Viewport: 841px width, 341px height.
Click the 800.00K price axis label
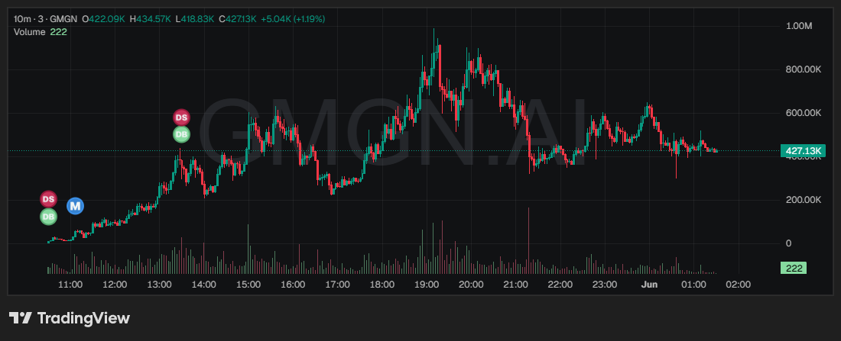click(x=804, y=69)
